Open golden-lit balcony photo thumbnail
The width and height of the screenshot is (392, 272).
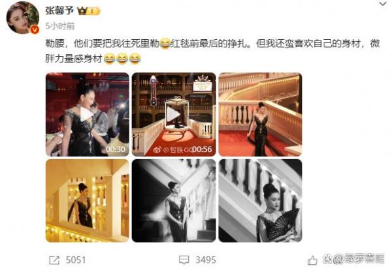[x=88, y=201]
